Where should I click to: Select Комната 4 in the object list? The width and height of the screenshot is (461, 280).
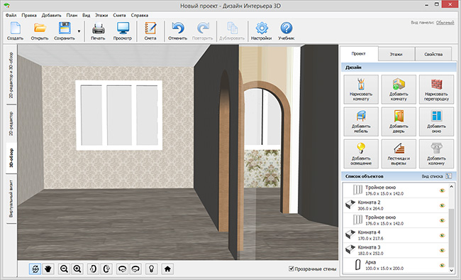396,235
